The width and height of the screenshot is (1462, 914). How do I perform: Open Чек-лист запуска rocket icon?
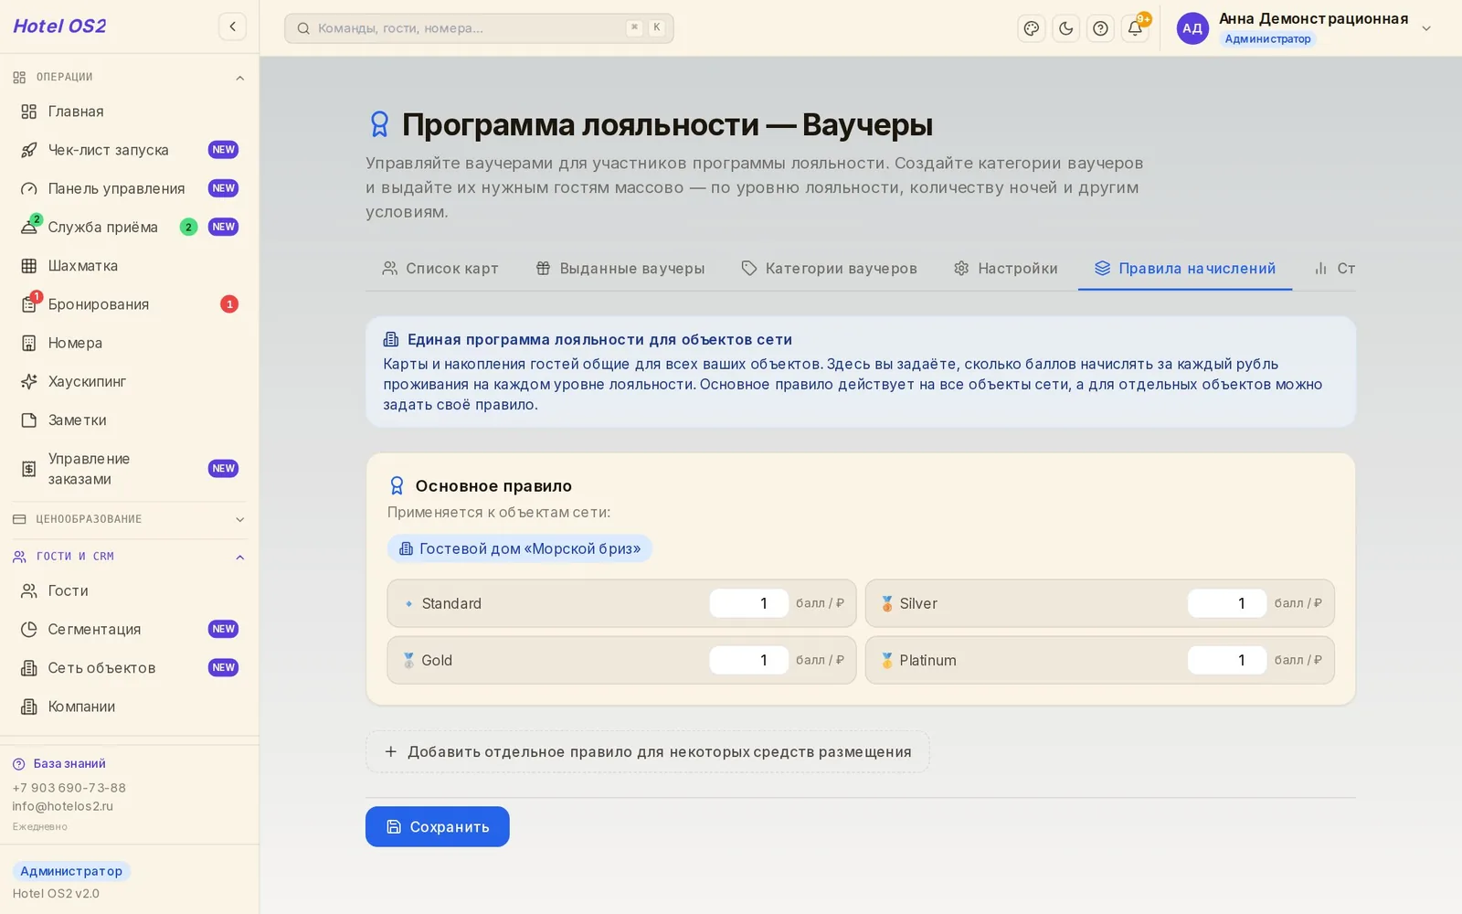click(x=29, y=150)
